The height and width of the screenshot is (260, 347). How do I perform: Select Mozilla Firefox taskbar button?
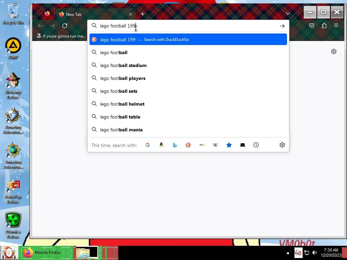coord(46,253)
